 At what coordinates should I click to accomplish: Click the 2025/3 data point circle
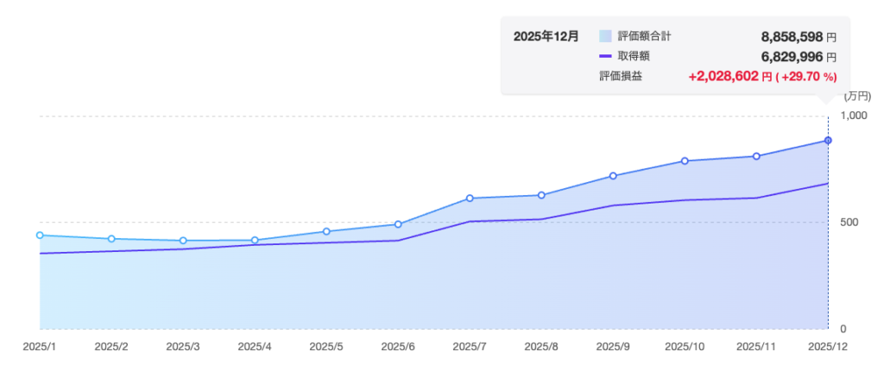[x=183, y=241]
